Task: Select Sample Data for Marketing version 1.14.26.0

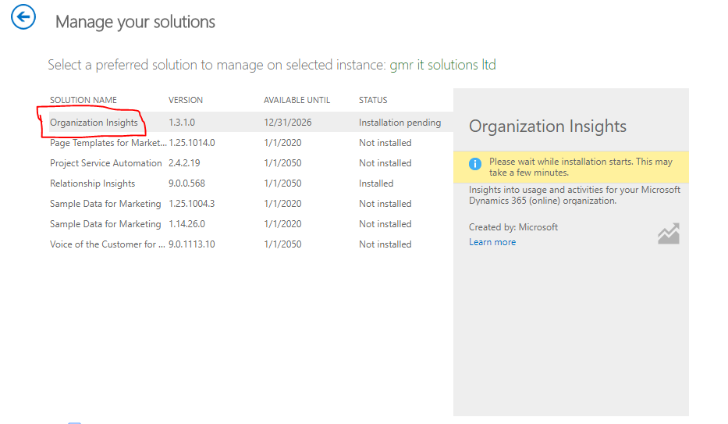Action: (105, 224)
